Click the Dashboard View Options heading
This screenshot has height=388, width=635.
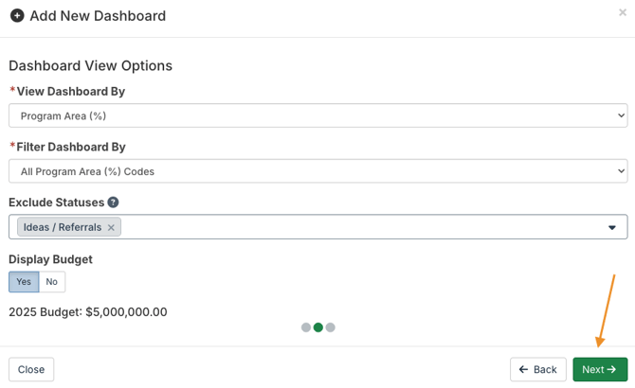(90, 65)
